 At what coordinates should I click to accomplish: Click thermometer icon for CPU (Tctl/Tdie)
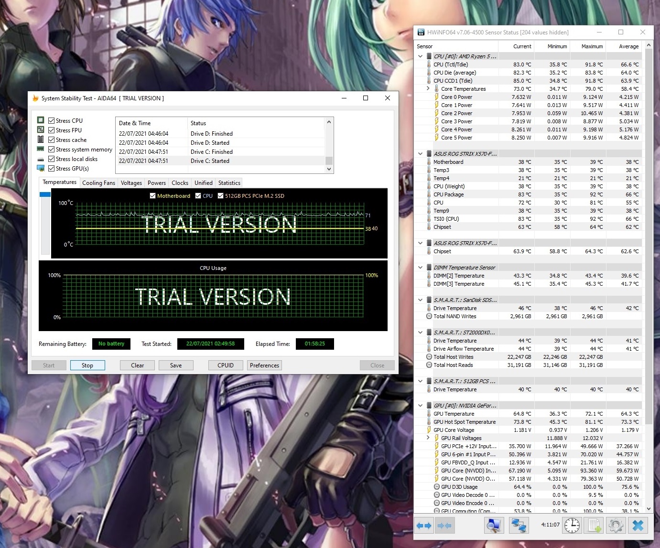click(x=429, y=64)
